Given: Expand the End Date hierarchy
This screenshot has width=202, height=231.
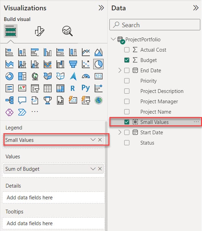Looking at the screenshot, I should tap(120, 71).
